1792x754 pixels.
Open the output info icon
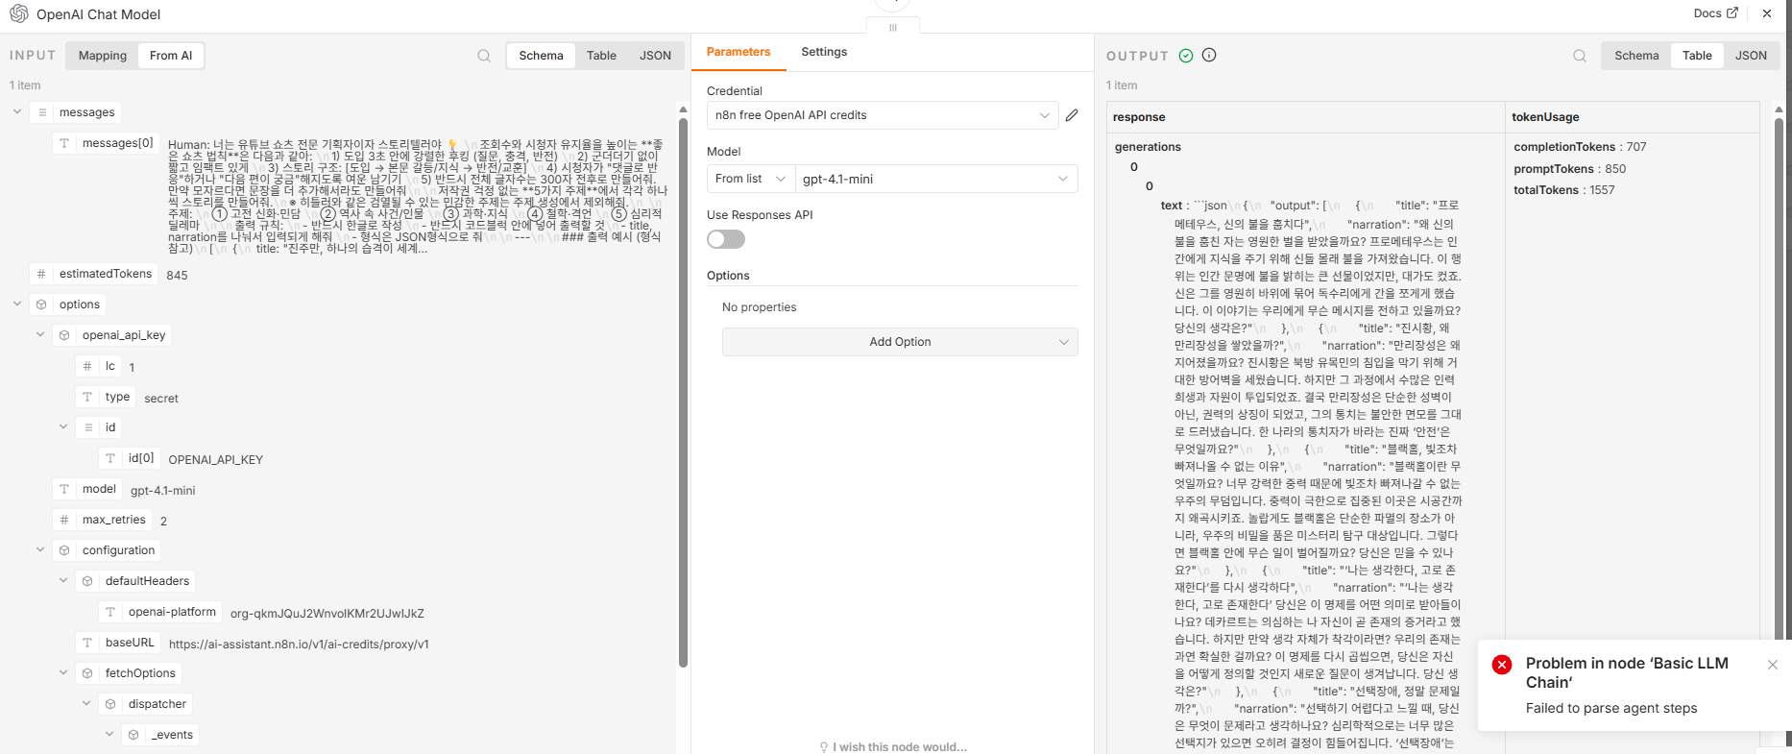(1209, 56)
